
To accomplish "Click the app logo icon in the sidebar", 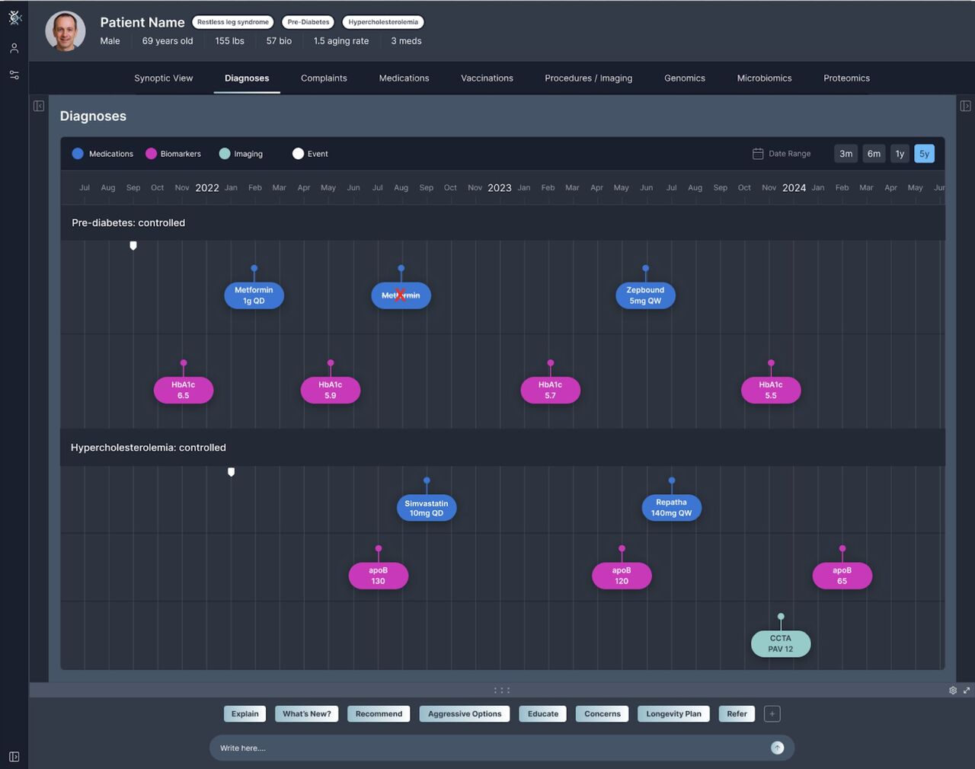I will coord(14,18).
